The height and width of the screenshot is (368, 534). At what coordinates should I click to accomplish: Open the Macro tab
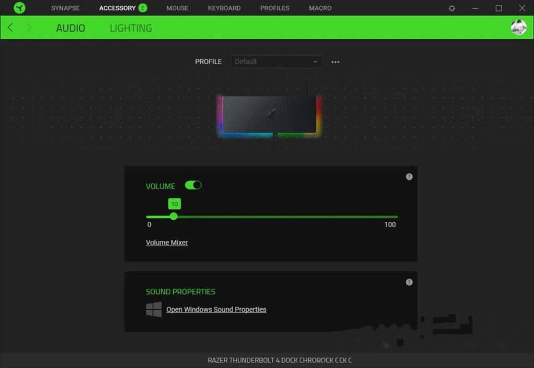tap(320, 8)
